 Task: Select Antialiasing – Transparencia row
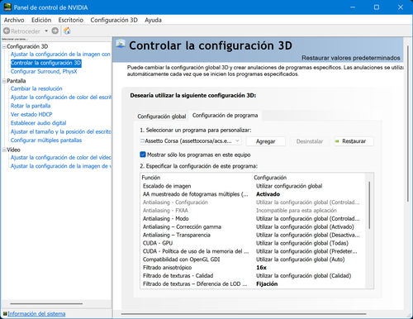253,235
